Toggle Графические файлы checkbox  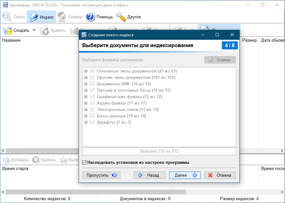(92, 97)
